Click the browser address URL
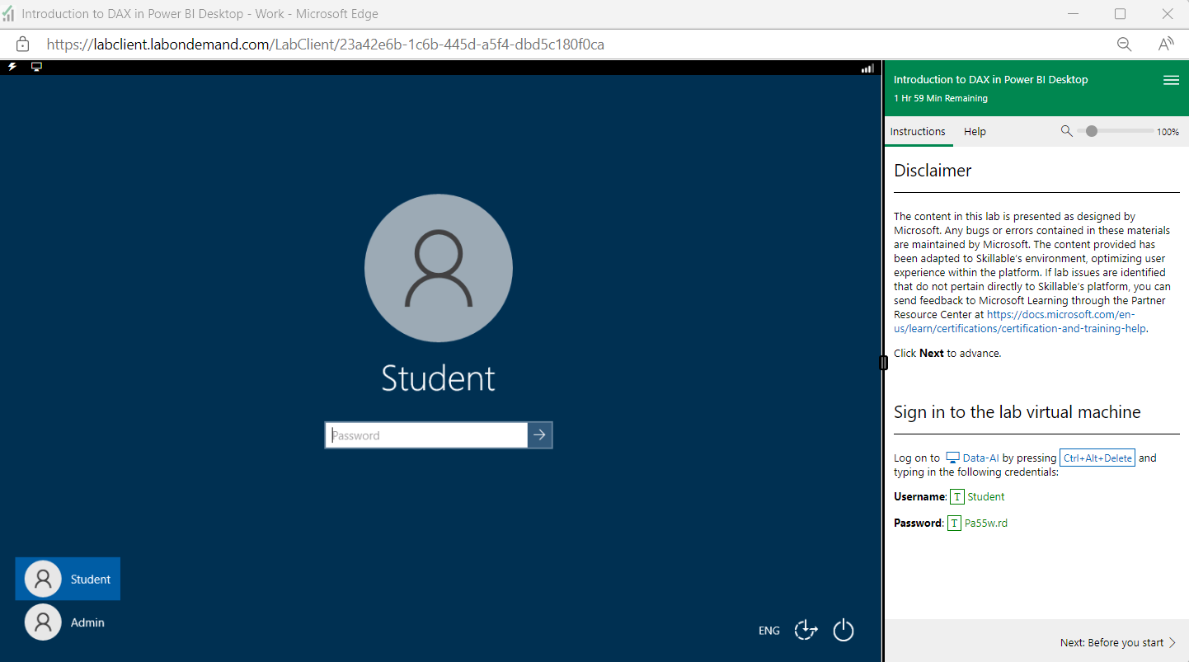This screenshot has width=1189, height=662. click(326, 45)
